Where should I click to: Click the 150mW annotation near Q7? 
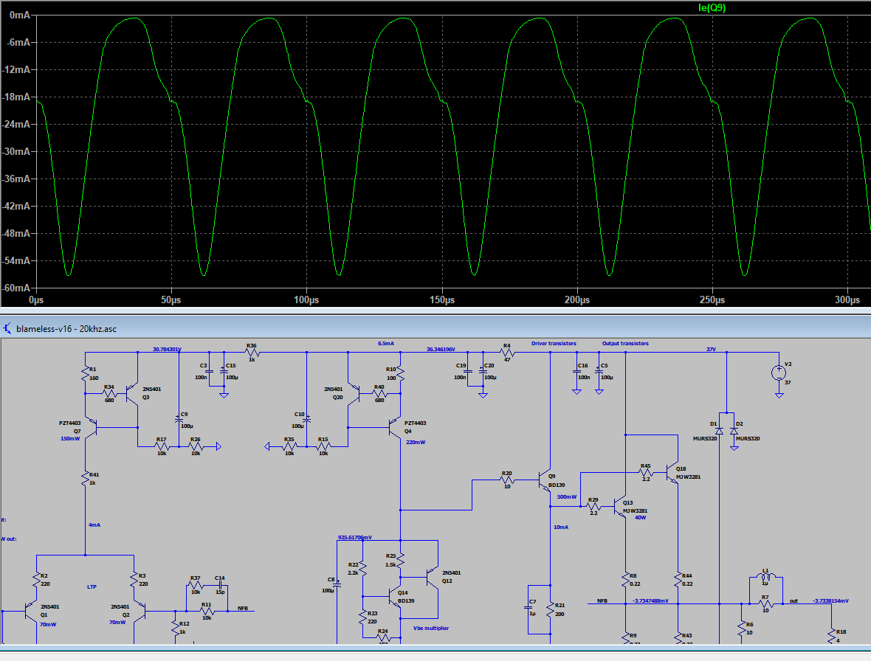click(x=70, y=439)
